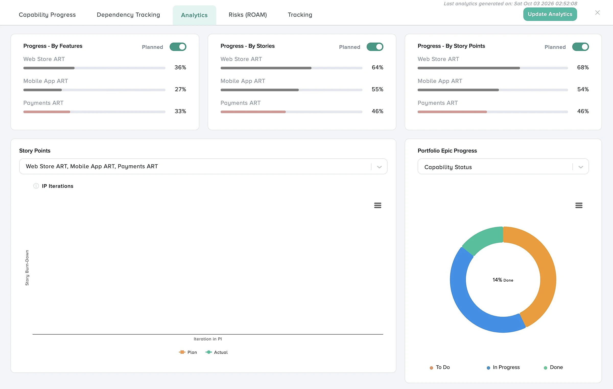Expand the Capability Status dropdown chevron
This screenshot has width=613, height=389.
pos(581,167)
